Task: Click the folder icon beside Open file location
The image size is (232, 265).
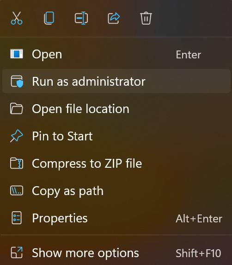Action: [x=17, y=108]
